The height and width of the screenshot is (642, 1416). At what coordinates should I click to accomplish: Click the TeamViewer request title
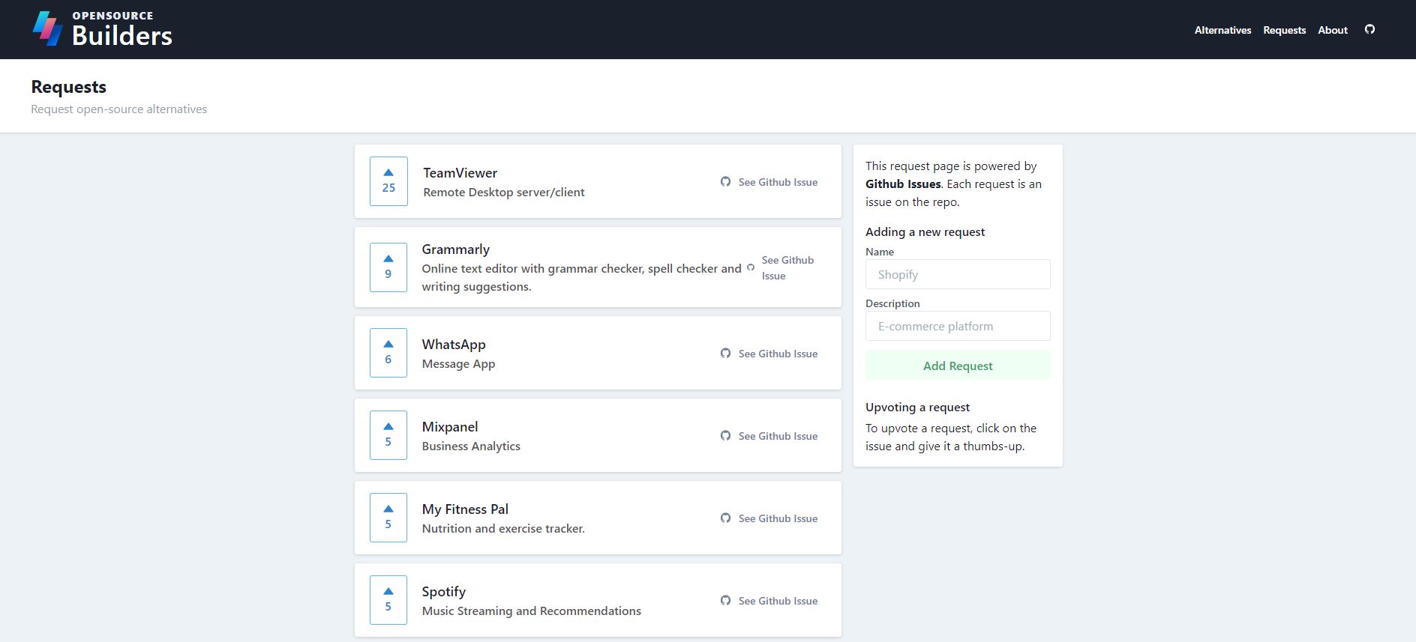click(460, 173)
